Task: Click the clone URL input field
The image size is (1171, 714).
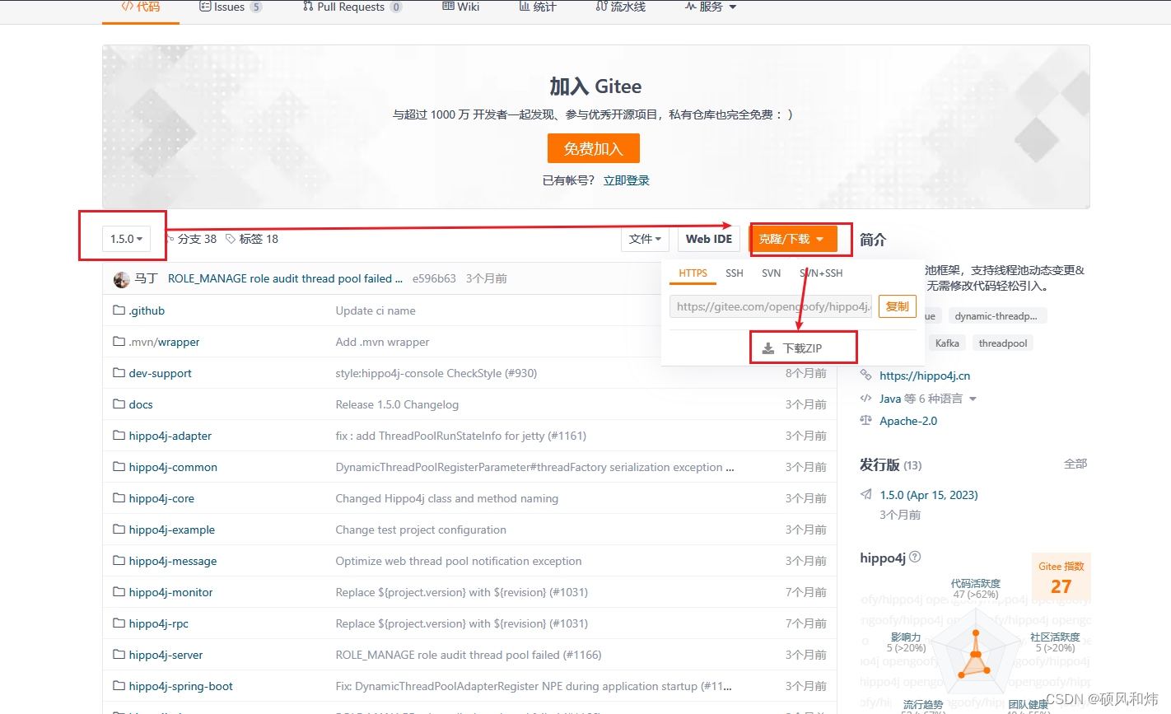Action: 771,306
